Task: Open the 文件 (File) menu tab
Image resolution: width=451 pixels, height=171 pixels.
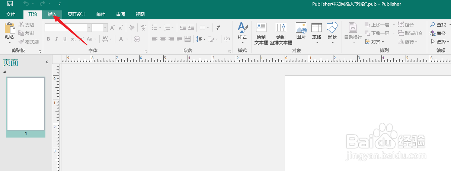Action: [x=11, y=14]
